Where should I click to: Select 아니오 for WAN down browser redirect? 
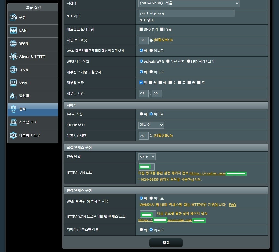pos(151,51)
